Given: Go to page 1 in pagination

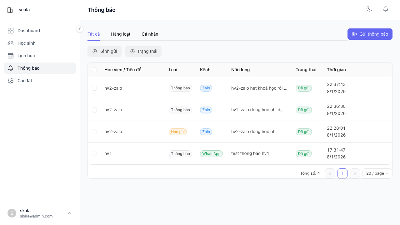Looking at the screenshot, I should [x=342, y=173].
